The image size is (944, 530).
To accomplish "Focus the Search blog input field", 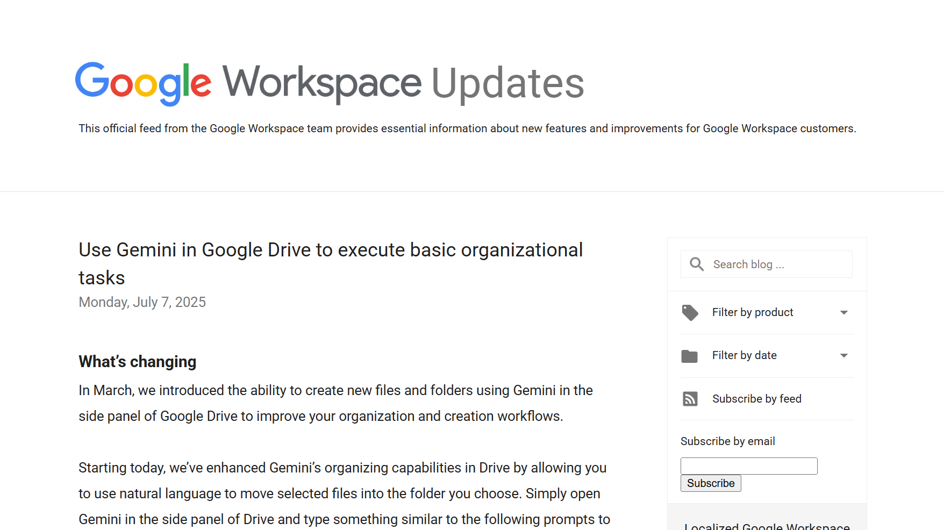I will pos(767,264).
